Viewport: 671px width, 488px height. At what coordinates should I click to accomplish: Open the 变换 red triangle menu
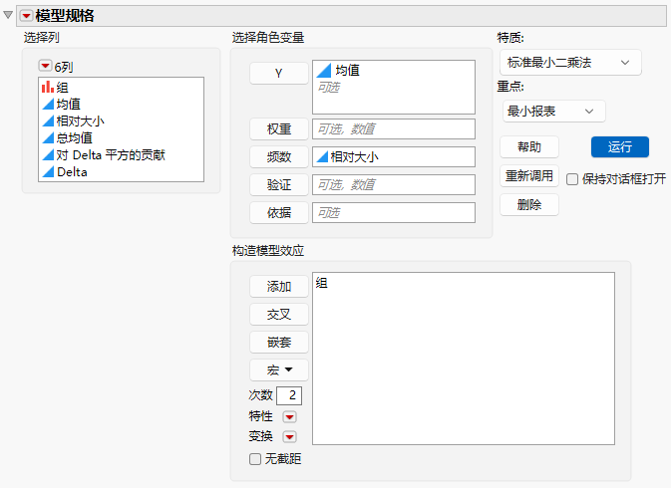[x=290, y=437]
